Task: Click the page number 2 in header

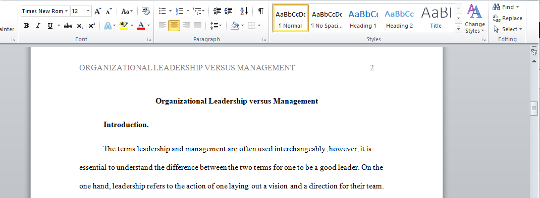Action: pyautogui.click(x=371, y=68)
